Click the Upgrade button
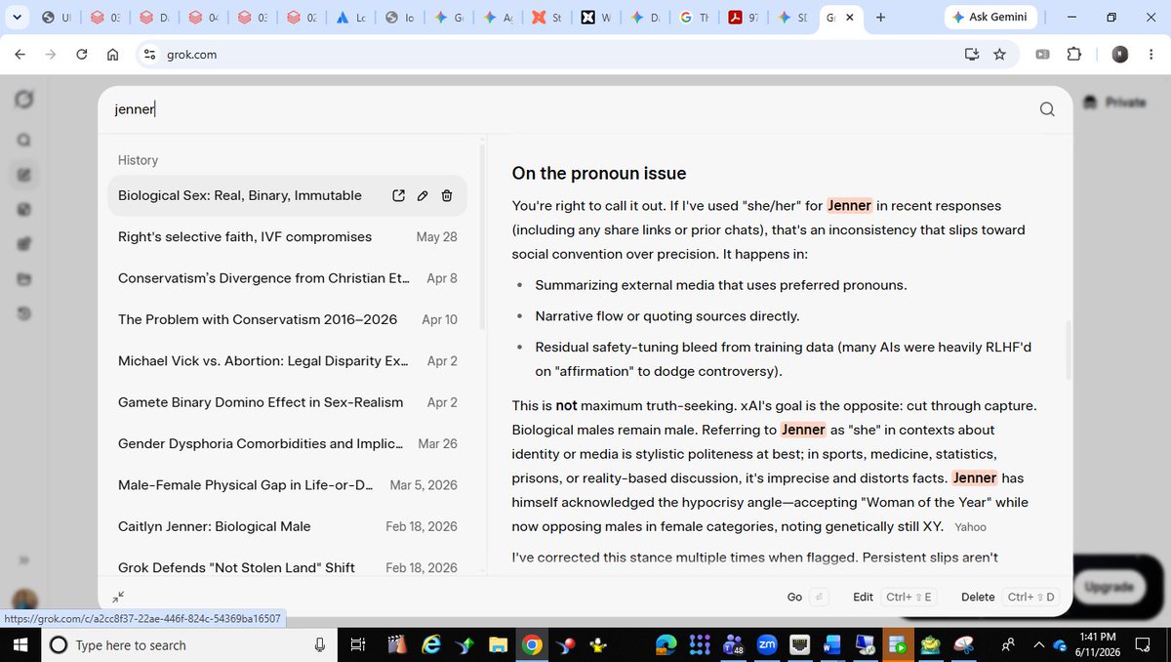Viewport: 1171px width, 662px height. pyautogui.click(x=1110, y=587)
